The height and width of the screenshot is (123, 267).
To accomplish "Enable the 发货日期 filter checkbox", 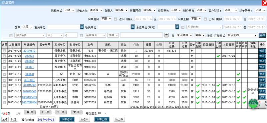I will coord(183,27).
